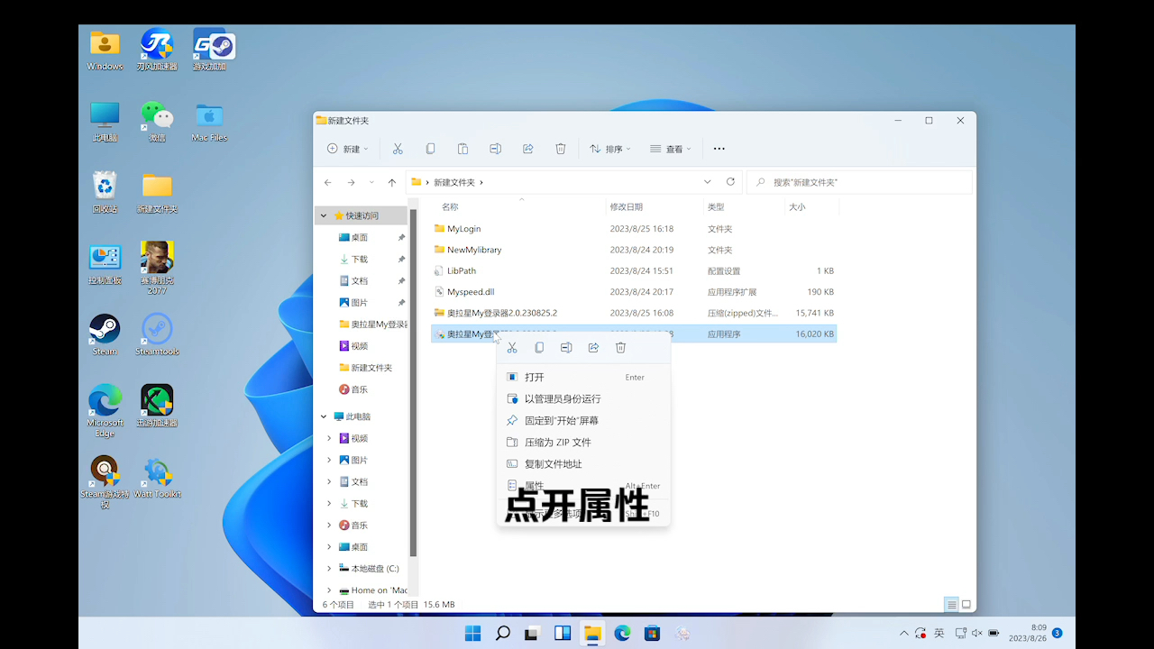
Task: Toggle the 英 input method indicator
Action: click(939, 634)
